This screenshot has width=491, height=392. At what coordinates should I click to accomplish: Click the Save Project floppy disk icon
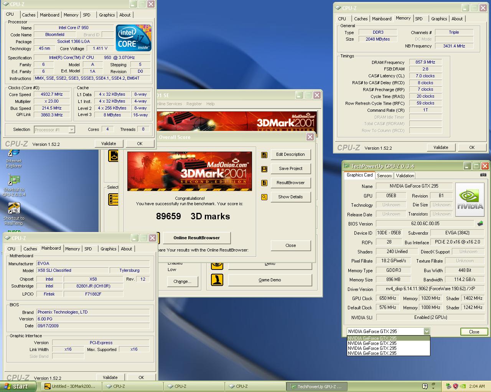(x=264, y=169)
